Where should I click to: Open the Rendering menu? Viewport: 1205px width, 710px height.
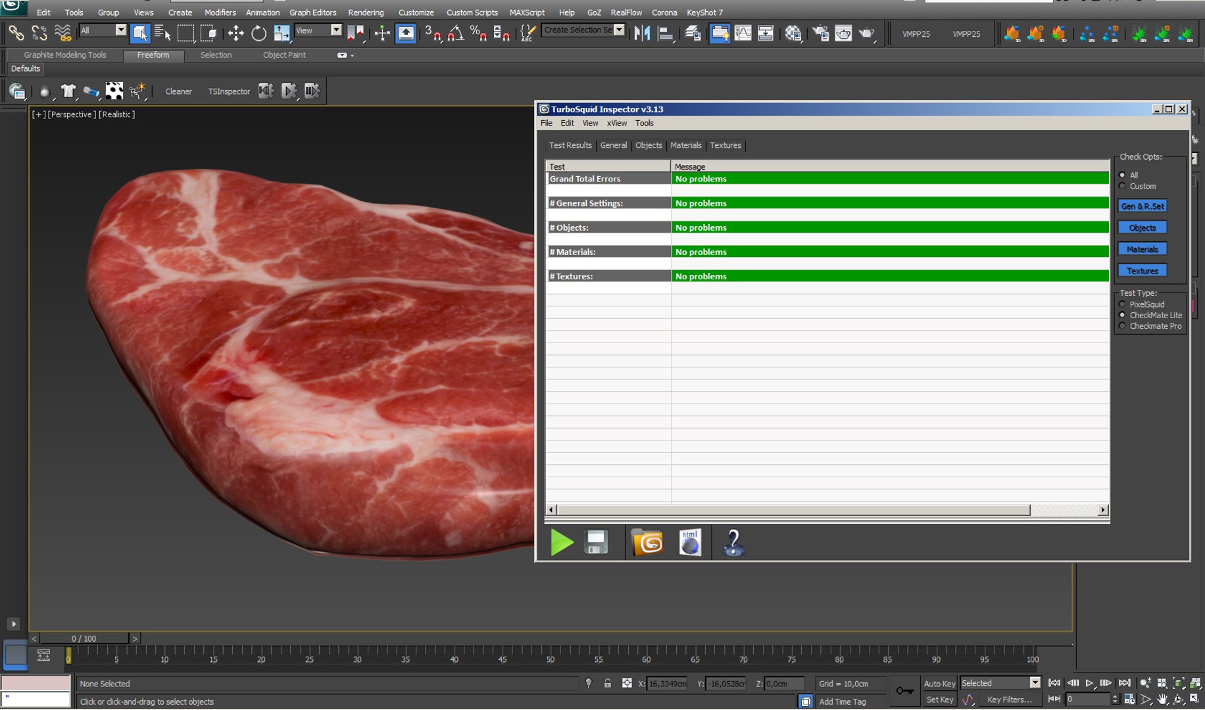366,12
